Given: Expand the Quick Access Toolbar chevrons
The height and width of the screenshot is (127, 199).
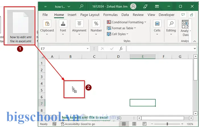Looking at the screenshot, I should pos(45,7).
